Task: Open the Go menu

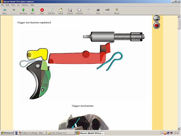Action: point(18,5)
